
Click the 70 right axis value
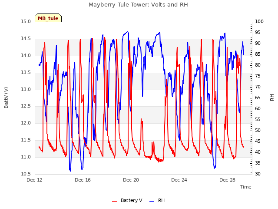[258, 87]
